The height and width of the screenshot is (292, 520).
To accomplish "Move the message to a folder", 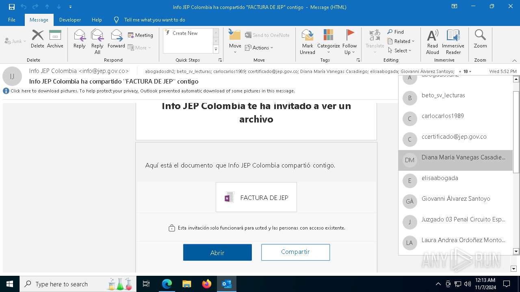I will point(235,42).
